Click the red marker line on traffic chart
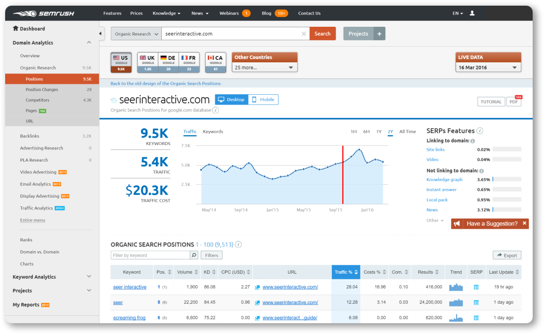 tap(343, 175)
